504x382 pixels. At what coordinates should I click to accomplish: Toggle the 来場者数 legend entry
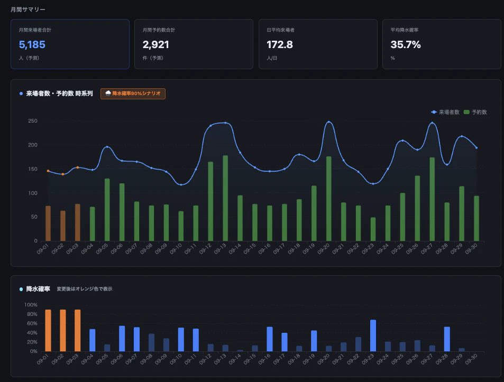(x=445, y=112)
